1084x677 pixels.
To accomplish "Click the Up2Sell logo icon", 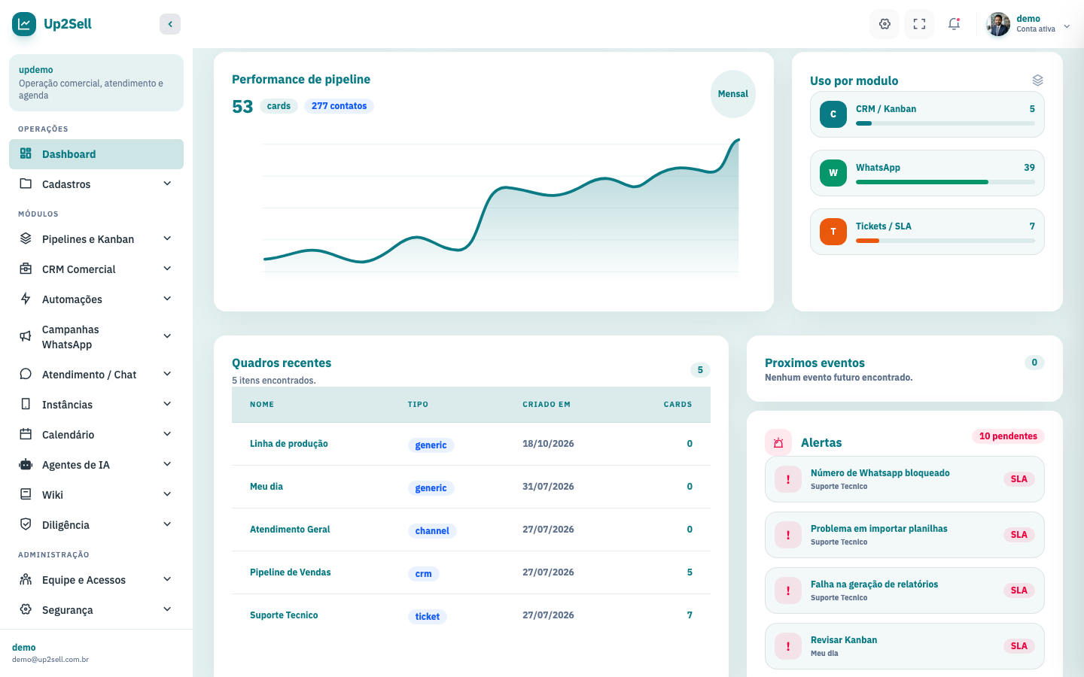I will click(24, 24).
